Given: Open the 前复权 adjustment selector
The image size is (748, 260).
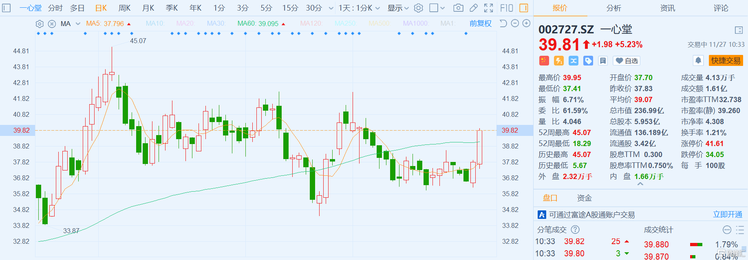Looking at the screenshot, I should tap(481, 24).
